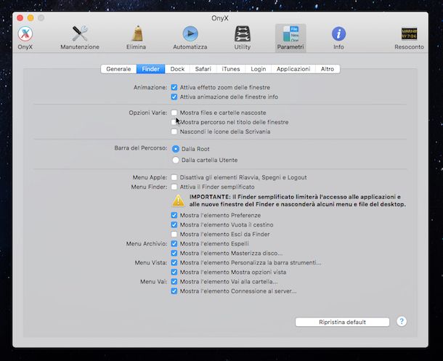This screenshot has height=361, width=443.
Task: Toggle Mostra l'elemento Vuota il cestino
Action: click(x=174, y=225)
